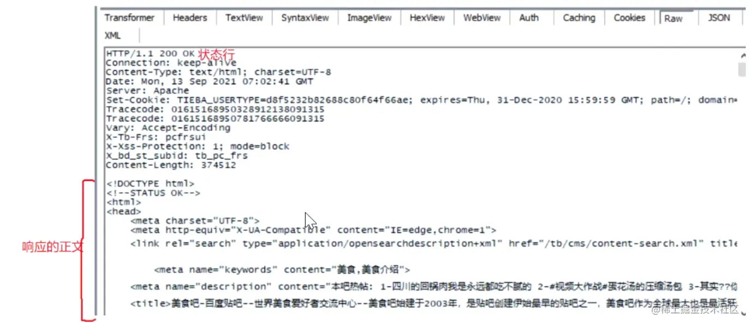Click the 'X_bd_st_subid: tb_pc_frs' line
Screen dimensions: 749x325
[177, 155]
